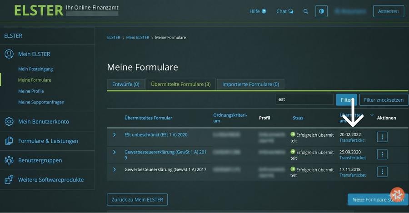The height and width of the screenshot is (213, 409).
Task: Sort by Status column header
Action: point(298,118)
